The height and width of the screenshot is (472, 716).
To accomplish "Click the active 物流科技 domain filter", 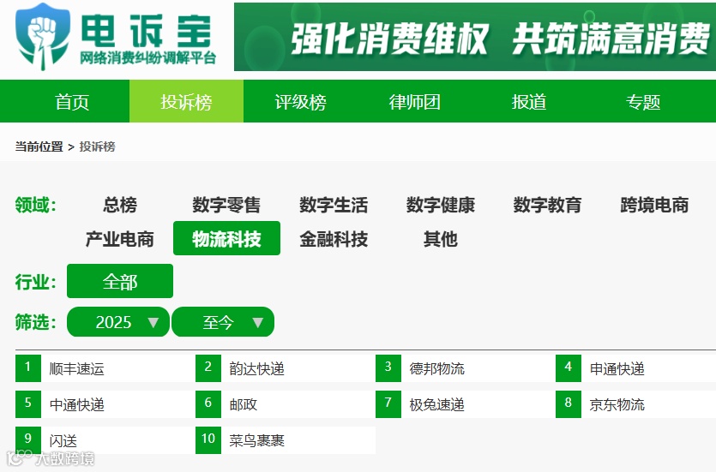I will click(226, 238).
